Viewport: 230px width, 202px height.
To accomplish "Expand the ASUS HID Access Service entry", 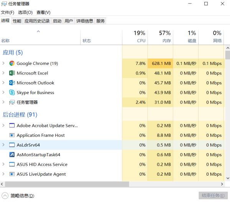I will (3, 164).
